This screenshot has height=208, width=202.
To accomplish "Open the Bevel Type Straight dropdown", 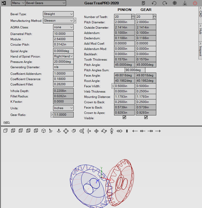I will coord(58,14).
